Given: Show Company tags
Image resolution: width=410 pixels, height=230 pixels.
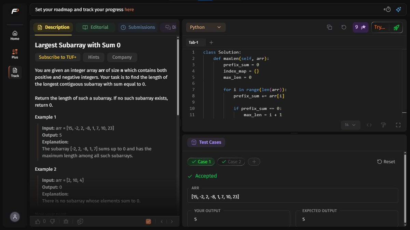Looking at the screenshot, I should [122, 57].
